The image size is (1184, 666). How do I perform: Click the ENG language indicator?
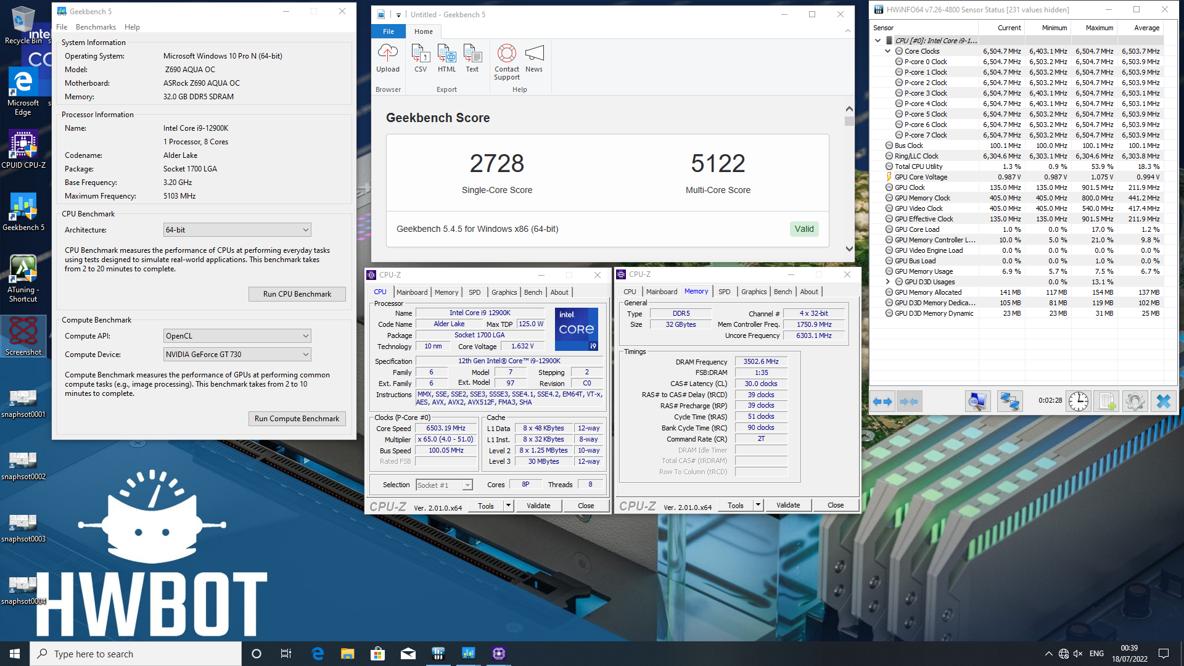tap(1096, 654)
